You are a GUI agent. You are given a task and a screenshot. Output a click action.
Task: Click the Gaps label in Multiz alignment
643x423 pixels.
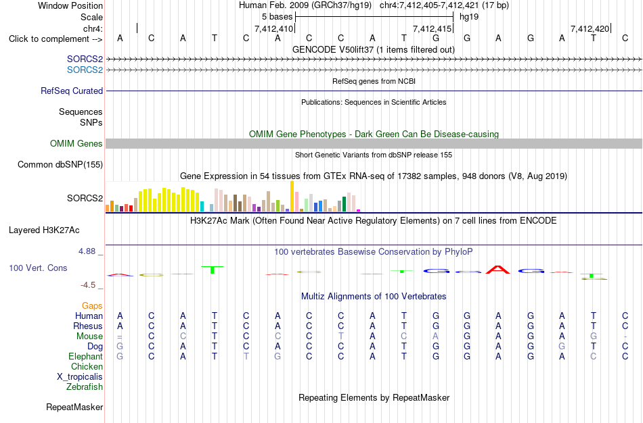click(x=92, y=306)
